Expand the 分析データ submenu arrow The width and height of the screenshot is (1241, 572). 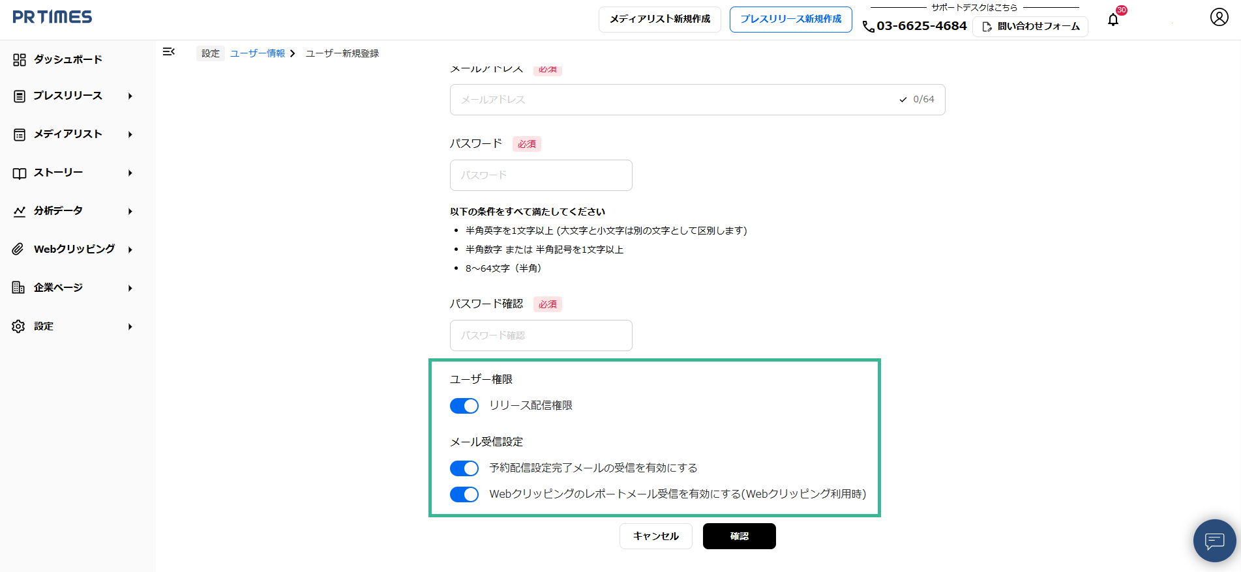point(130,212)
